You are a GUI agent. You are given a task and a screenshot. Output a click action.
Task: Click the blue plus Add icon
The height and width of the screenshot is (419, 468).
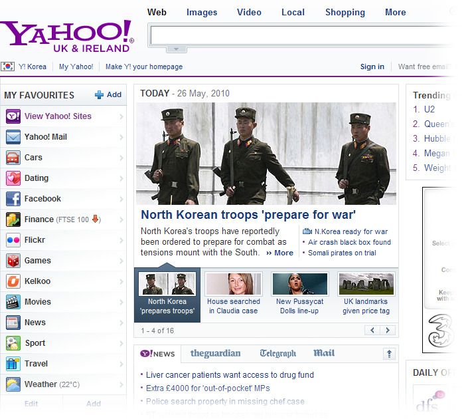tap(99, 95)
